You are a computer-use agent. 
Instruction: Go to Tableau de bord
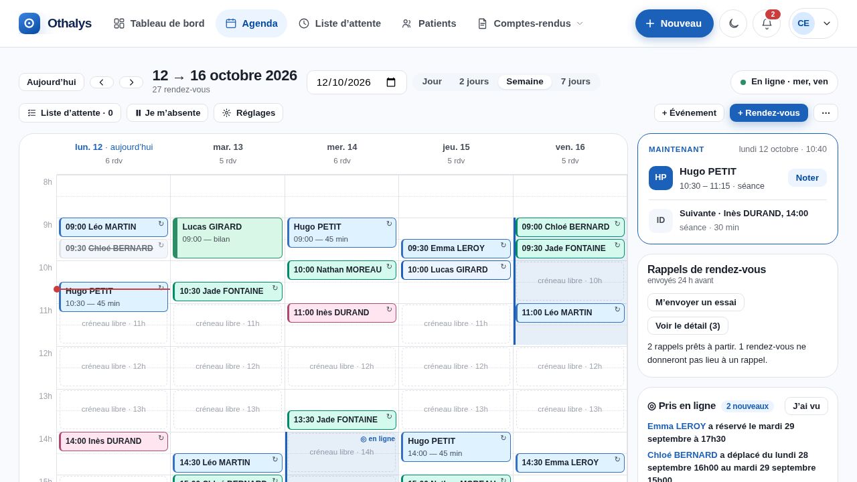159,23
